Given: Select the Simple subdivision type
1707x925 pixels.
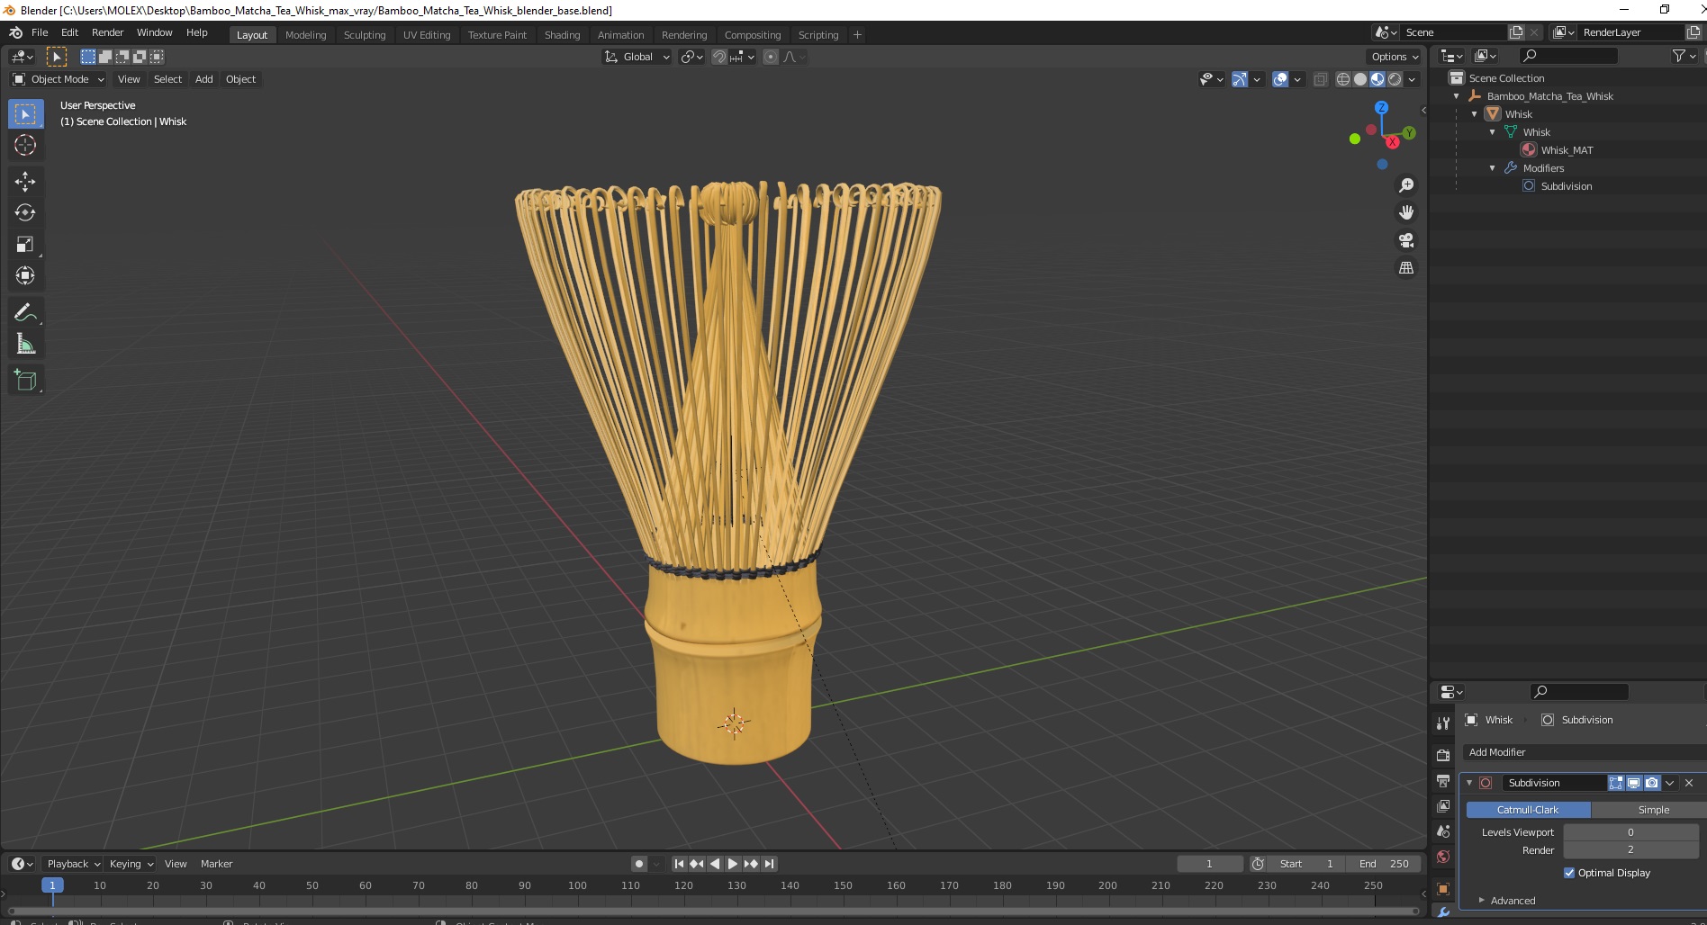Looking at the screenshot, I should (x=1648, y=810).
